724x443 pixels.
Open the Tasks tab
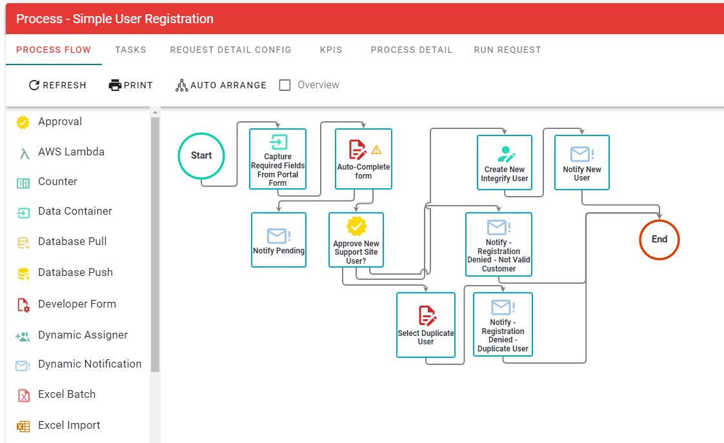point(131,50)
